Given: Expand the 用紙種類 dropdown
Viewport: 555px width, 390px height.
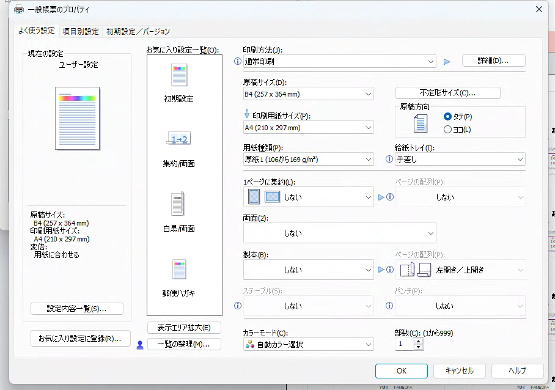Looking at the screenshot, I should (x=308, y=160).
